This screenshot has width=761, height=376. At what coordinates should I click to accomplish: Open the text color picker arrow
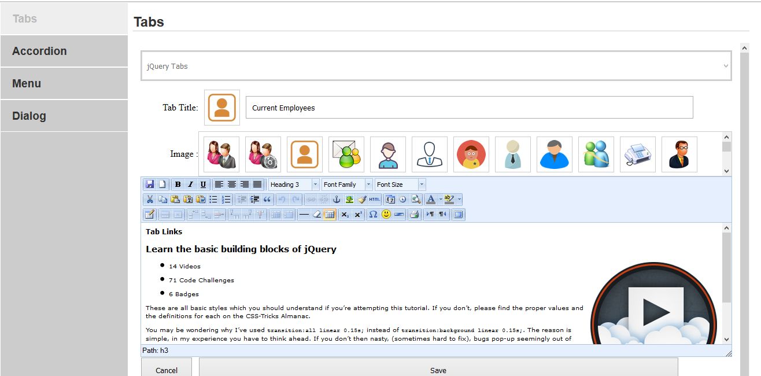point(441,200)
